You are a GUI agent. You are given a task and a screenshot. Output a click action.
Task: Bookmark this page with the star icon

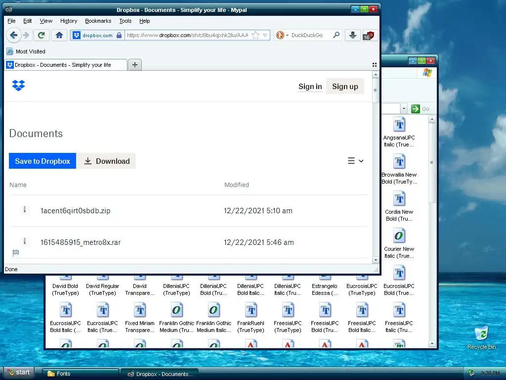point(255,35)
